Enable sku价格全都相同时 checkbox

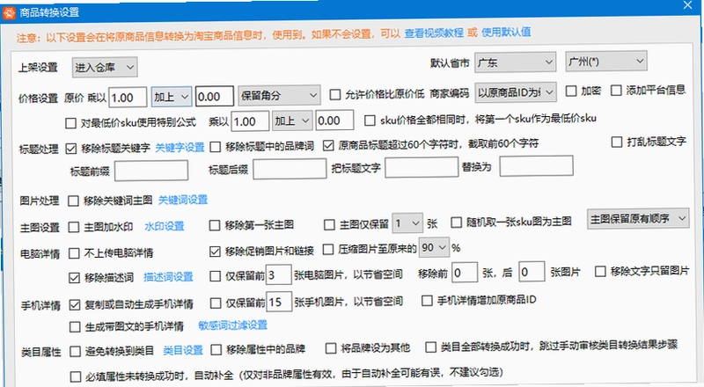click(x=370, y=120)
